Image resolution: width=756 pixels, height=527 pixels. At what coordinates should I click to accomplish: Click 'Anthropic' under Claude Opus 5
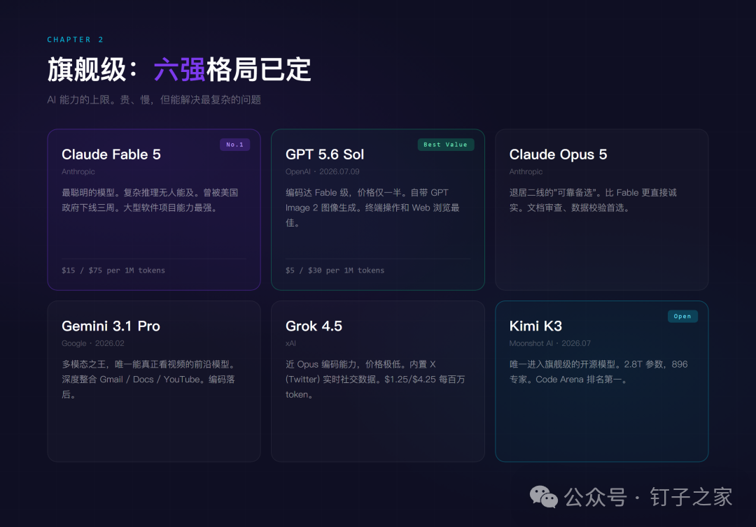point(526,172)
